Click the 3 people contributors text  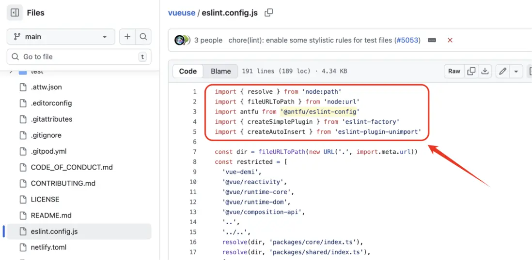208,40
